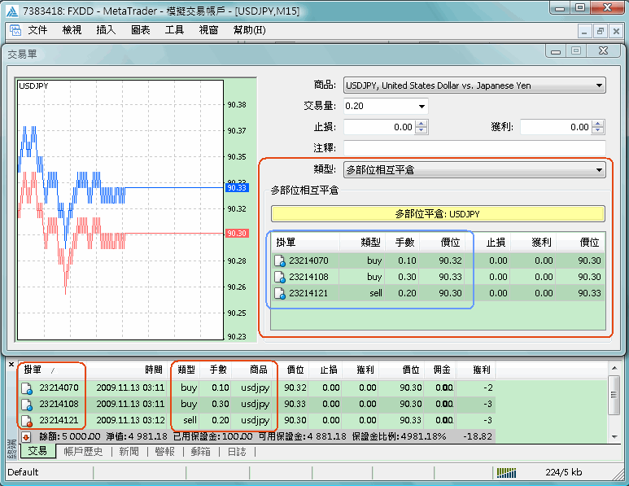Open the 幫助(H) menu
629x486 pixels.
pyautogui.click(x=249, y=30)
